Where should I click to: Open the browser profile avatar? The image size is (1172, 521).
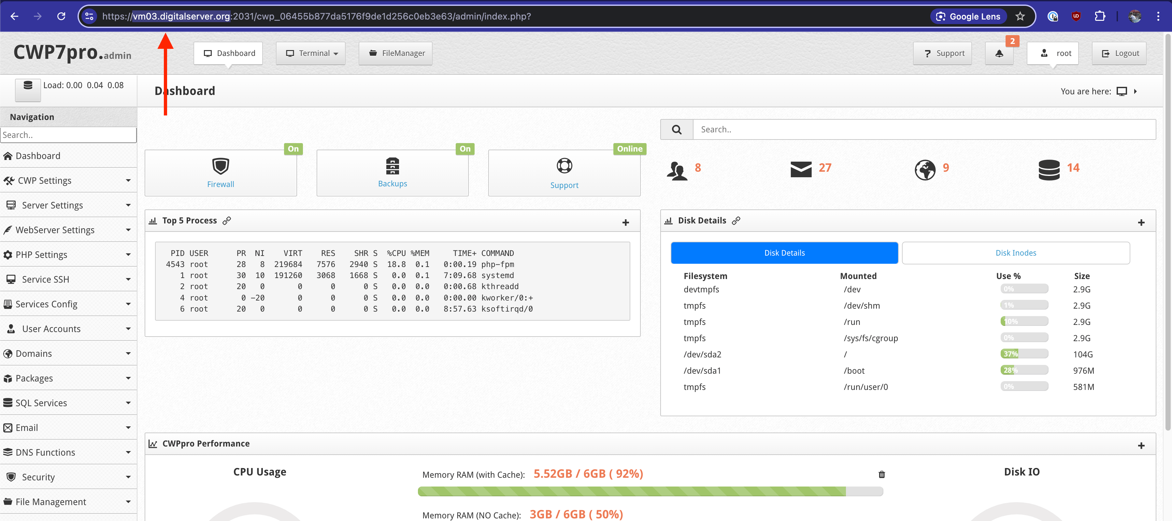1135,16
